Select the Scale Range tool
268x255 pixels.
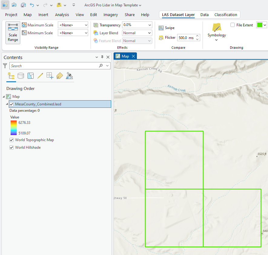[13, 32]
